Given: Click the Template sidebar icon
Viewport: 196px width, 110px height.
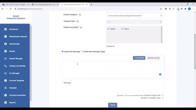Looking at the screenshot, I should (6, 88).
